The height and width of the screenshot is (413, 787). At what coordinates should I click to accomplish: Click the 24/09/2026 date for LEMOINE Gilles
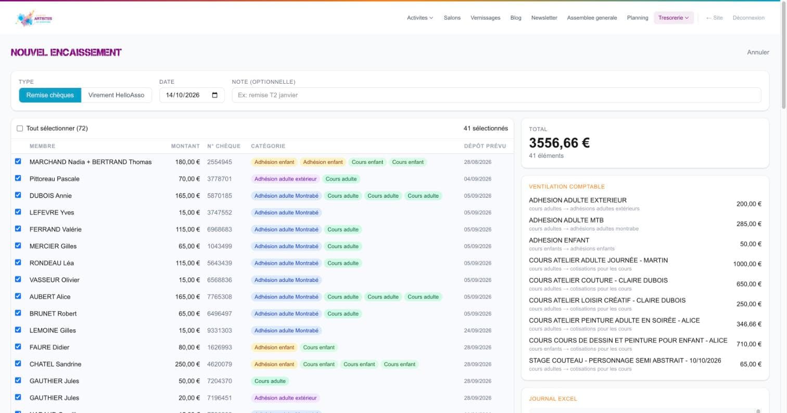coord(477,330)
